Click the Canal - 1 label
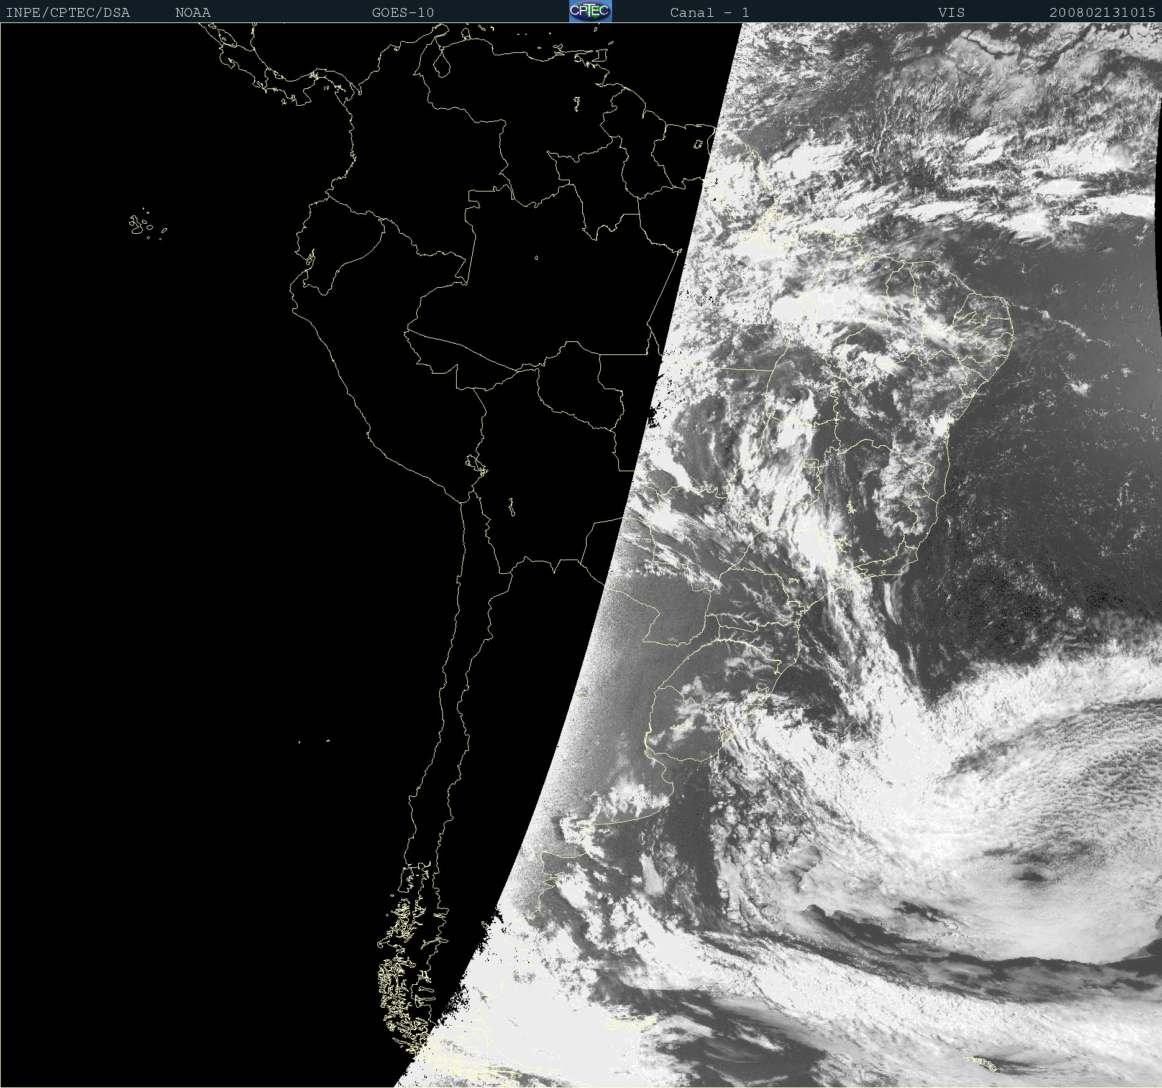1162x1088 pixels. (x=710, y=12)
